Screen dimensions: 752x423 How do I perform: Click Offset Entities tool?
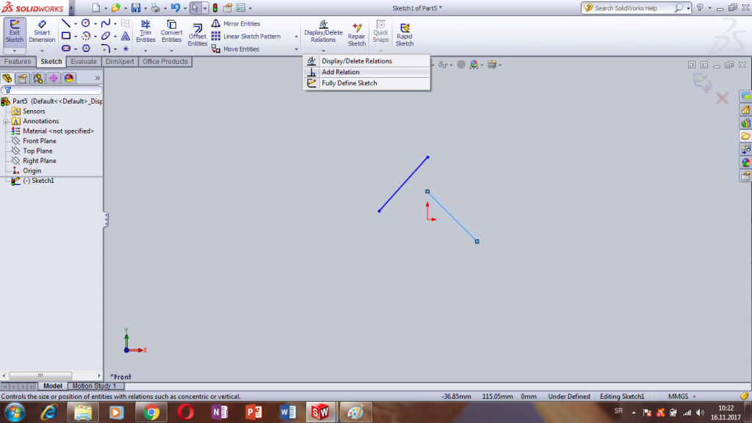197,35
